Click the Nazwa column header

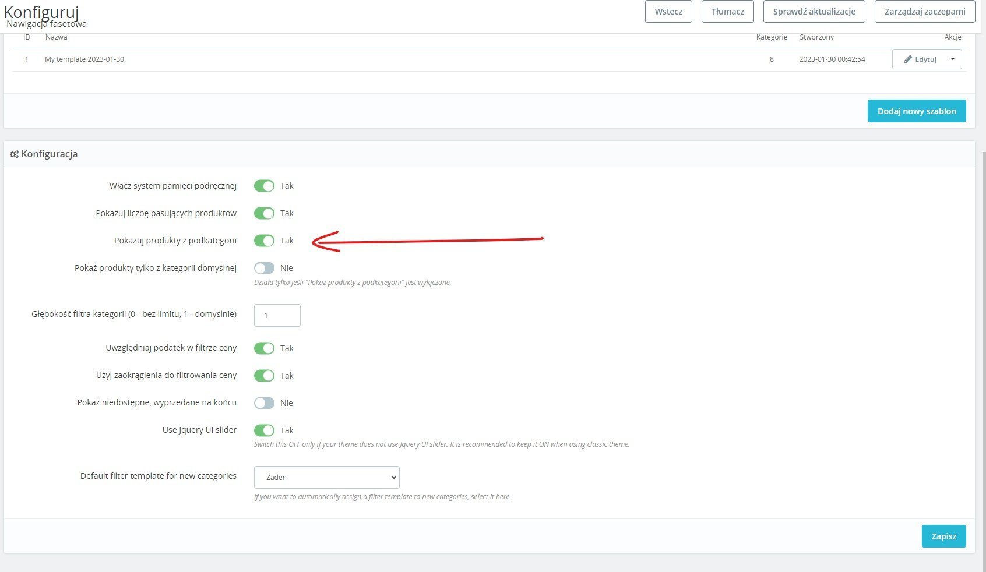tap(56, 37)
